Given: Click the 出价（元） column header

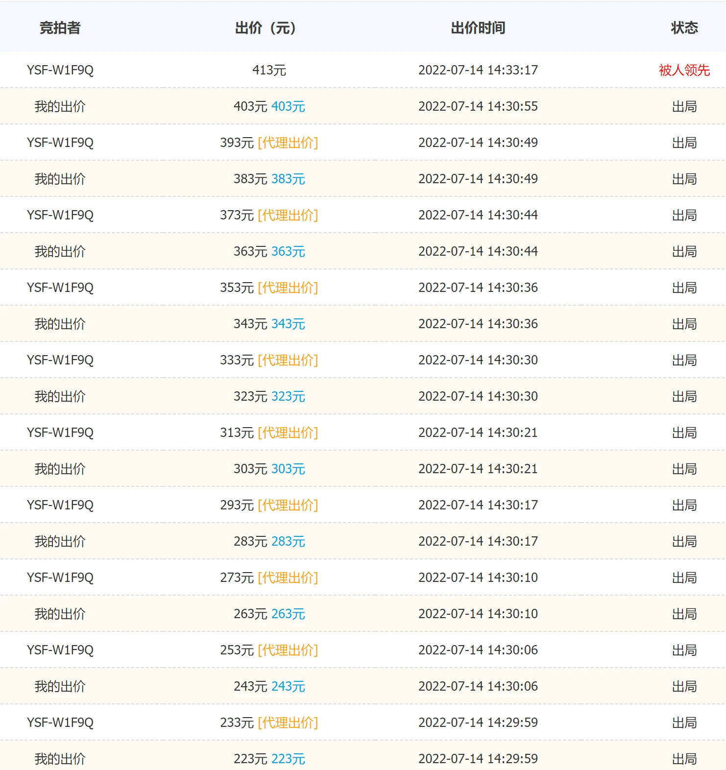Looking at the screenshot, I should 265,28.
